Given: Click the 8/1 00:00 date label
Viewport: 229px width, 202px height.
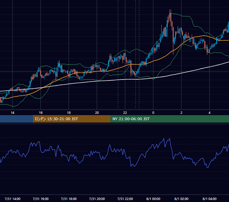Looking at the screenshot, I should coord(153,199).
